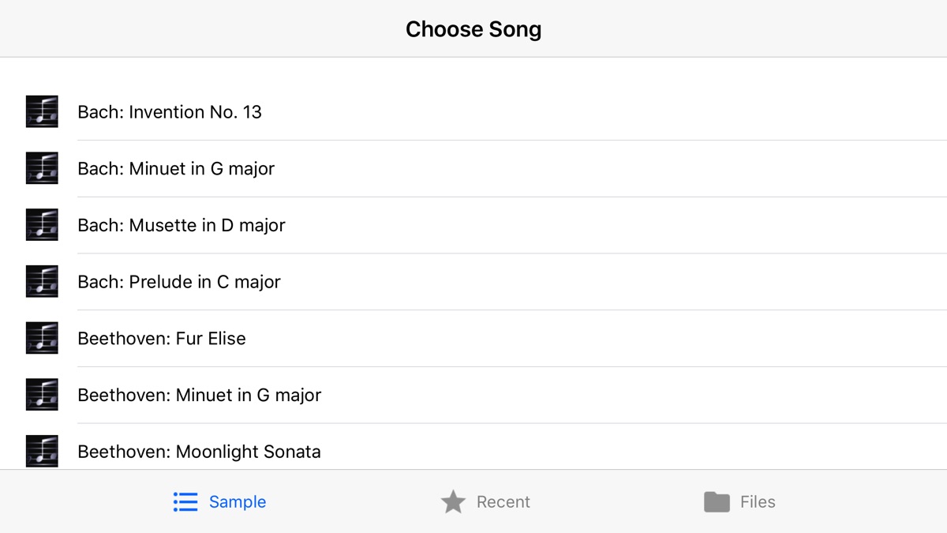The height and width of the screenshot is (533, 947).
Task: Open Beethoven: Moonlight Sonata
Action: click(x=200, y=452)
